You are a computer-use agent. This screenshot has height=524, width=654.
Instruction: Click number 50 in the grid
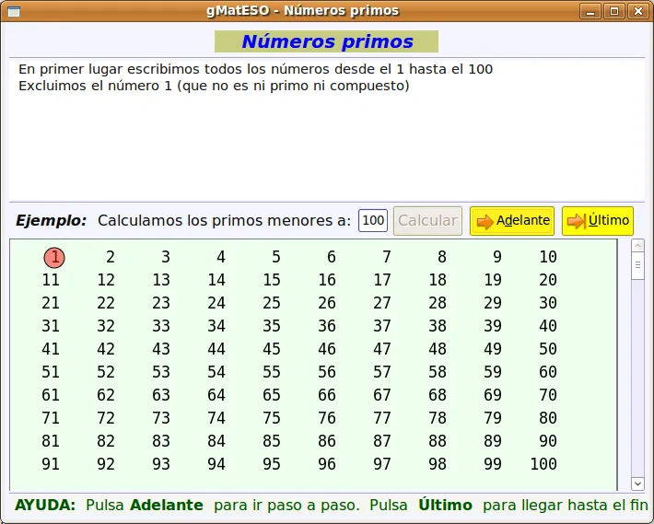coord(548,348)
